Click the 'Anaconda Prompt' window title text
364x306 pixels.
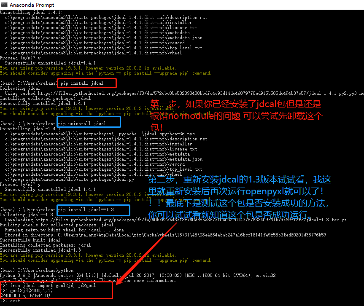pos(32,5)
